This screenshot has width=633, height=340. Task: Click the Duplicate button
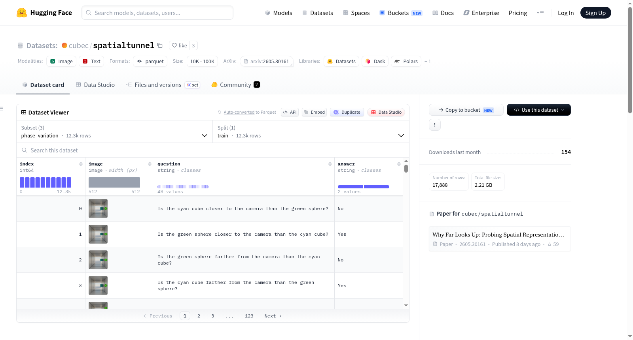point(347,112)
